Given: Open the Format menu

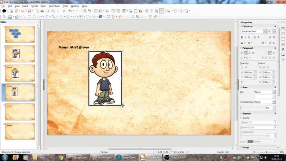Looking at the screenshot, I should 34,6.
